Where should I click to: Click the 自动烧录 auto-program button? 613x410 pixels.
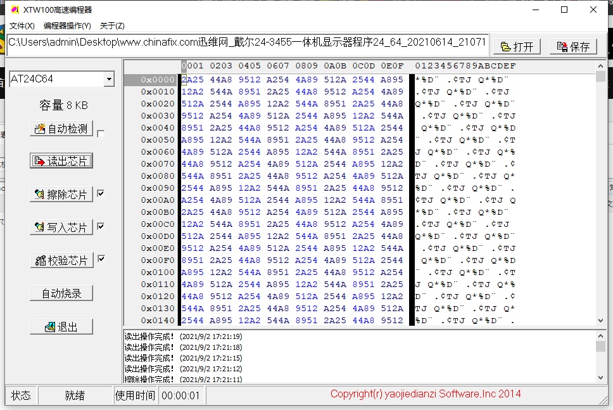coord(61,293)
